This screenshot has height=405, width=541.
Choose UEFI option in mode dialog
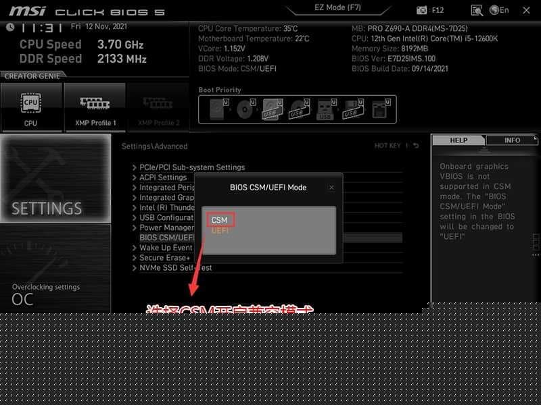point(220,230)
